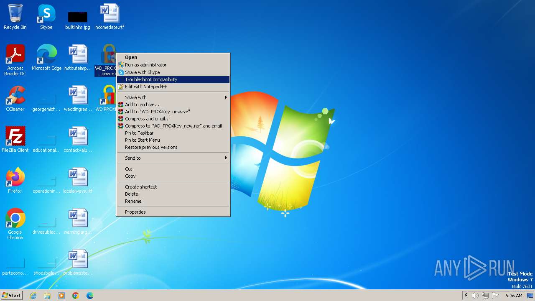Viewport: 535px width, 301px height.
Task: Choose Share with Skype
Action: pos(173,72)
